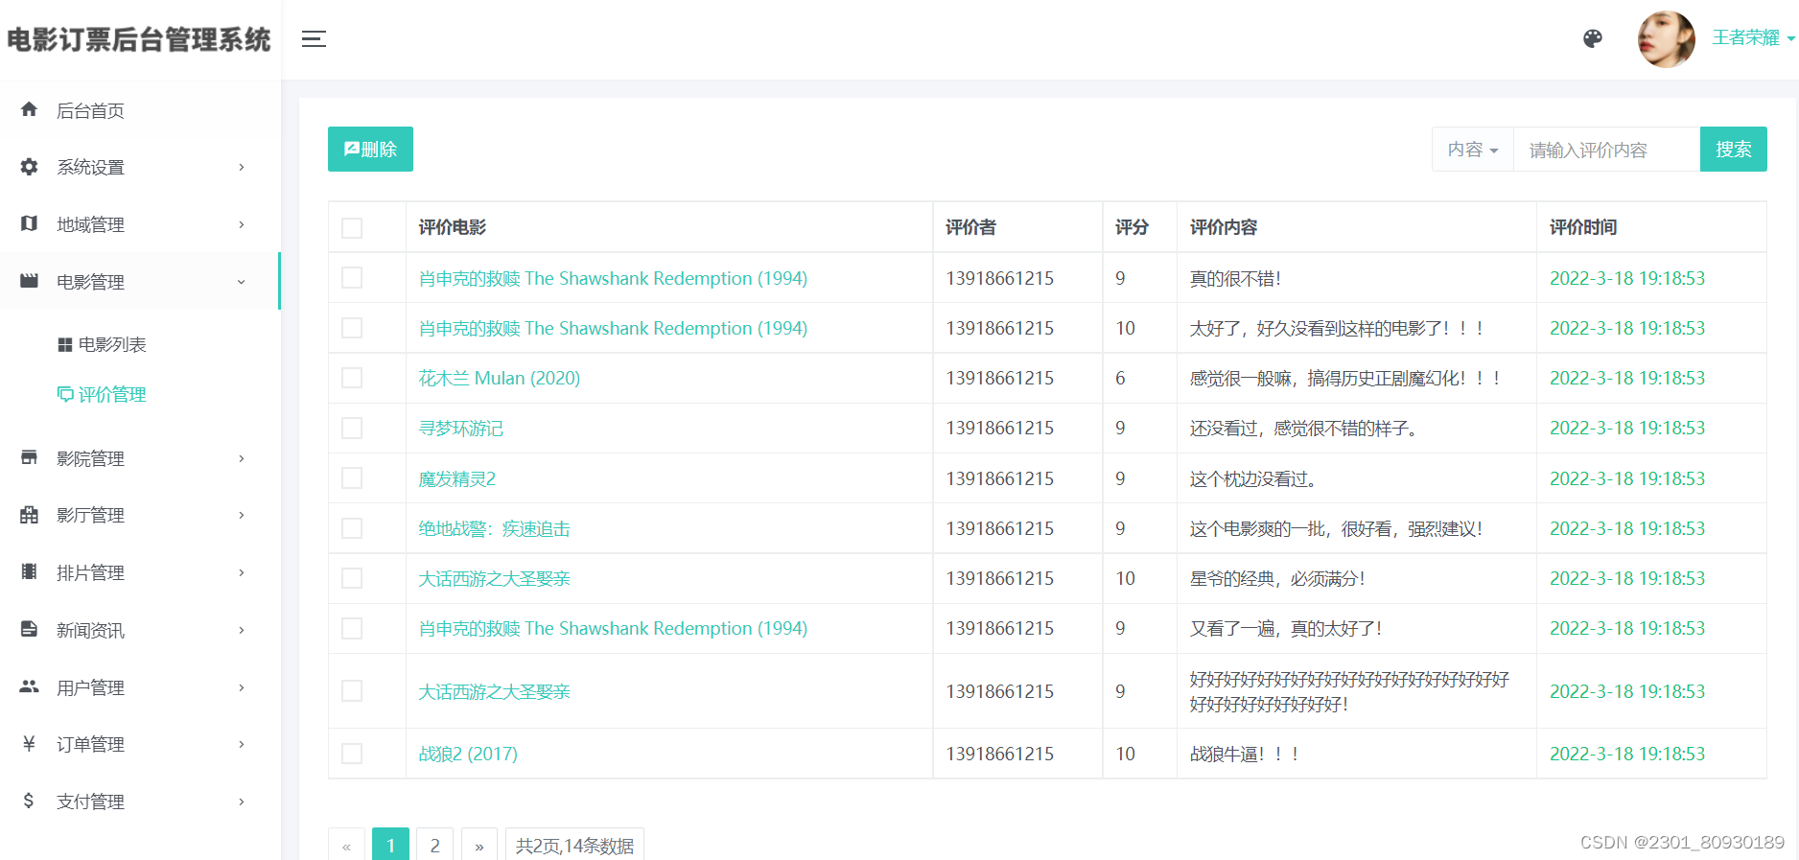Click the grid icon next to 电影列表
This screenshot has width=1799, height=860.
point(65,344)
